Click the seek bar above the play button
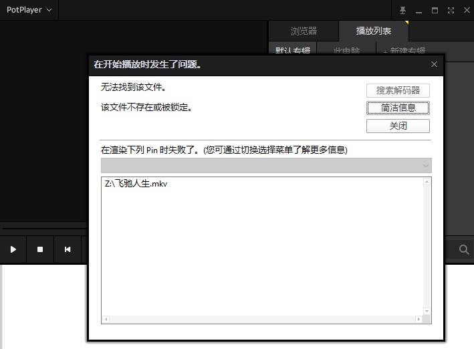This screenshot has width=474, height=349. 43,229
